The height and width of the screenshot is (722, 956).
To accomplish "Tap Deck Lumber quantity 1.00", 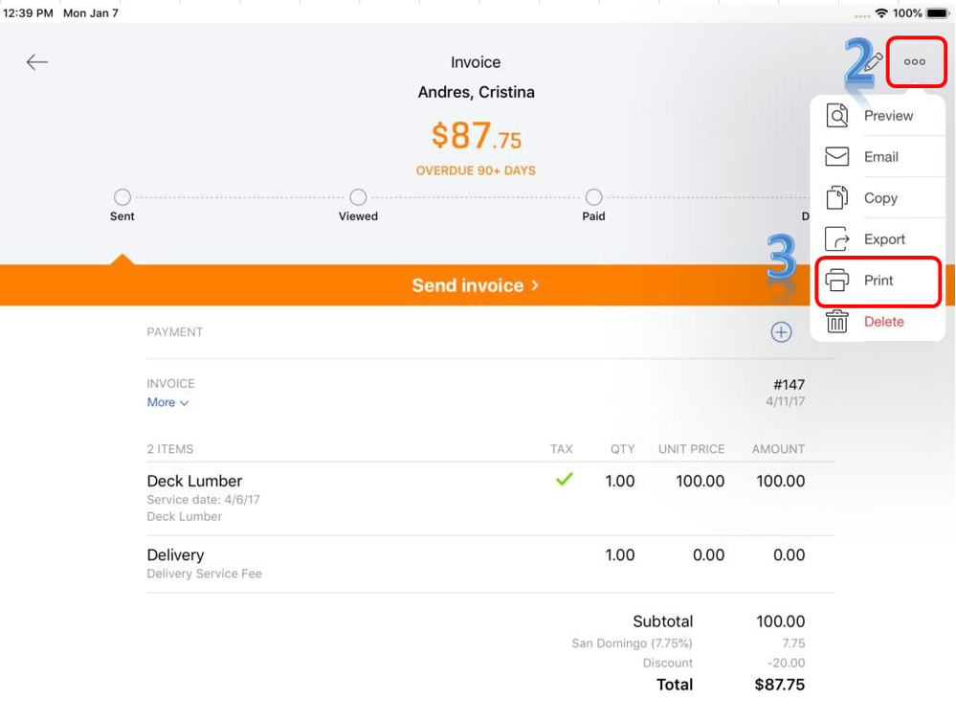I will coord(619,481).
